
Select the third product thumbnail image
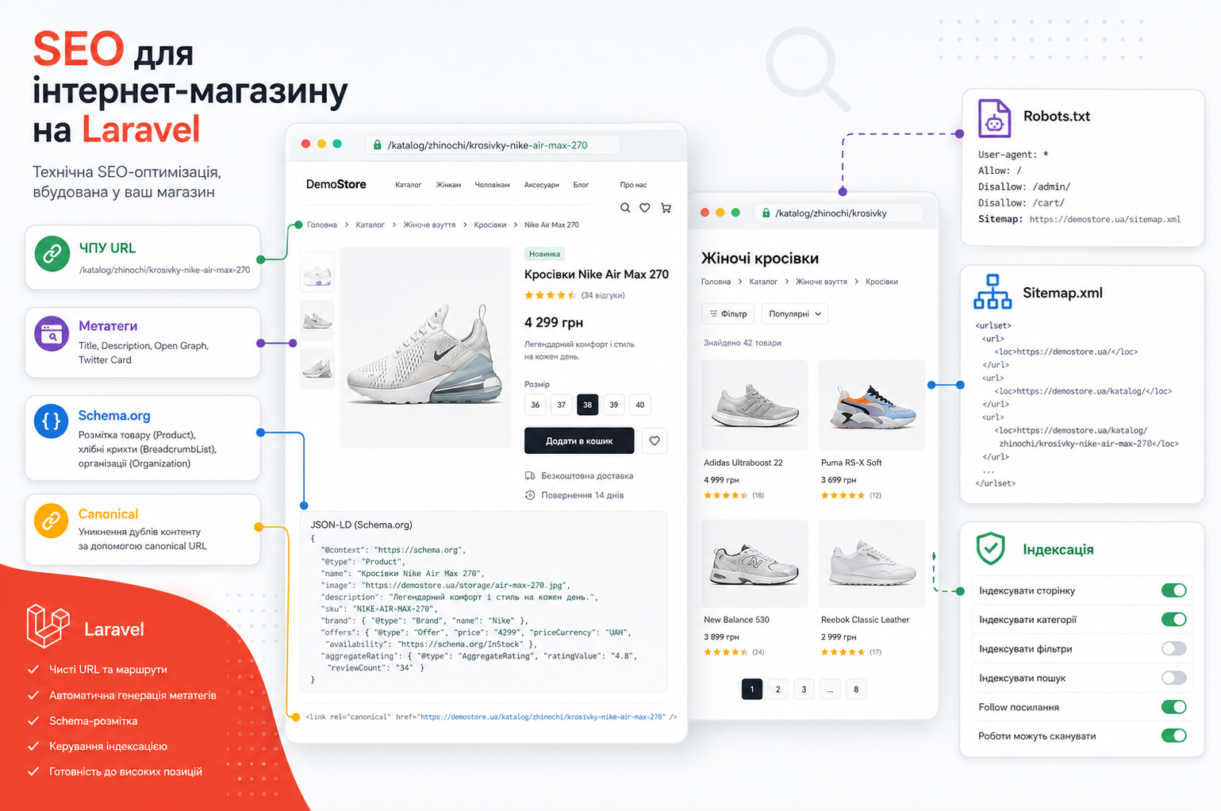[317, 367]
